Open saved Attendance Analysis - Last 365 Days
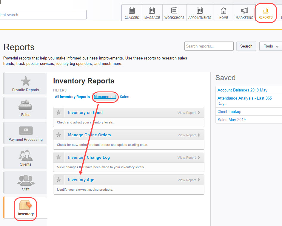The height and width of the screenshot is (226, 282). [245, 101]
